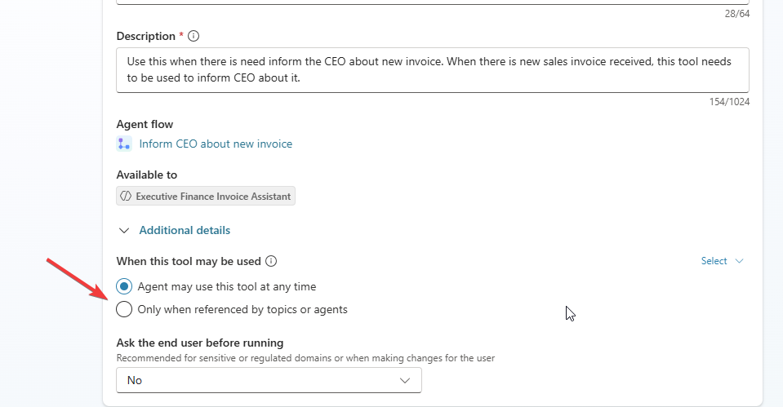Click the Agent may use this tool label text
The height and width of the screenshot is (407, 783).
(x=227, y=286)
